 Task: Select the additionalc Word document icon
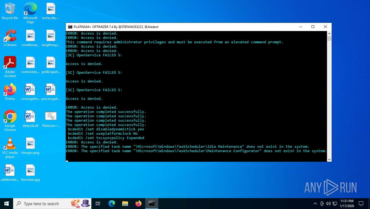[x=10, y=173]
